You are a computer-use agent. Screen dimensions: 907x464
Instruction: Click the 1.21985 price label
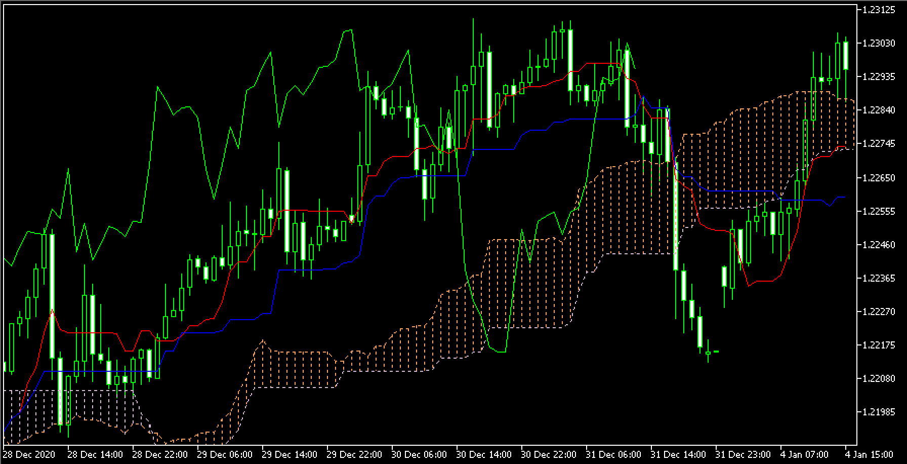[878, 412]
